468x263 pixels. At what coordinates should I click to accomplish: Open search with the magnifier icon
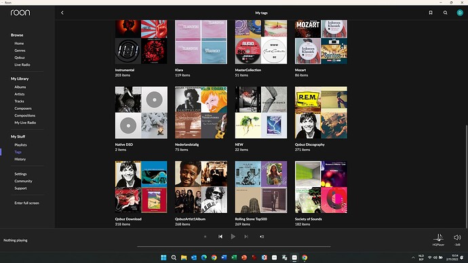[446, 13]
